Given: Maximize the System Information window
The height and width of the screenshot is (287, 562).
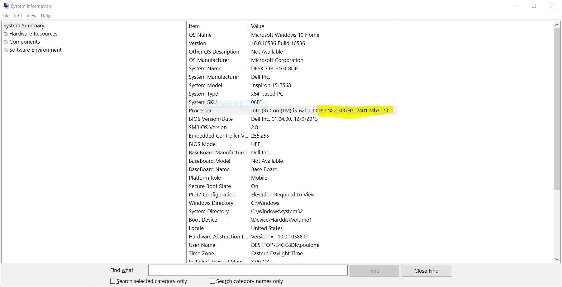Looking at the screenshot, I should tap(534, 6).
